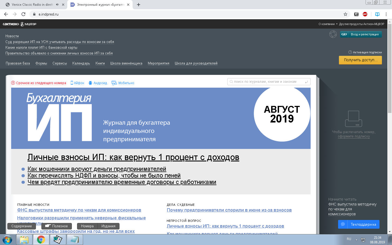Click the Актион МЦФЭР logo
The image size is (392, 245).
pos(19,24)
